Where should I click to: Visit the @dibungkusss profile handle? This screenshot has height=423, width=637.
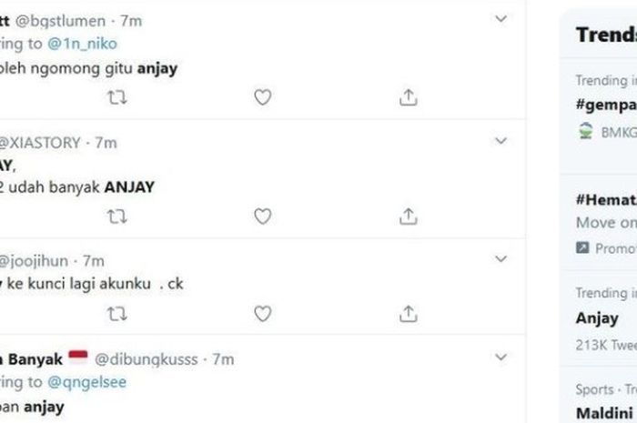coord(147,359)
